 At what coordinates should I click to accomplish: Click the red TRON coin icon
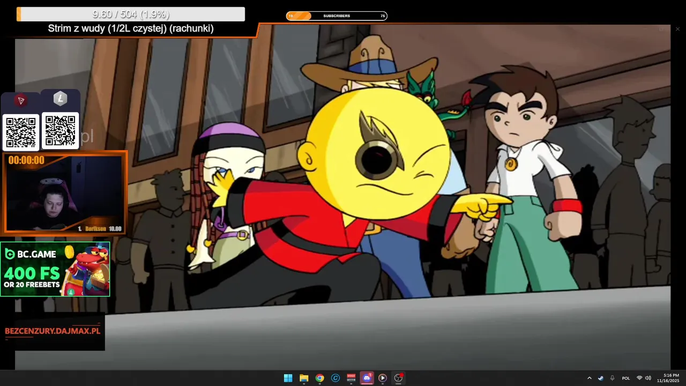click(x=20, y=100)
